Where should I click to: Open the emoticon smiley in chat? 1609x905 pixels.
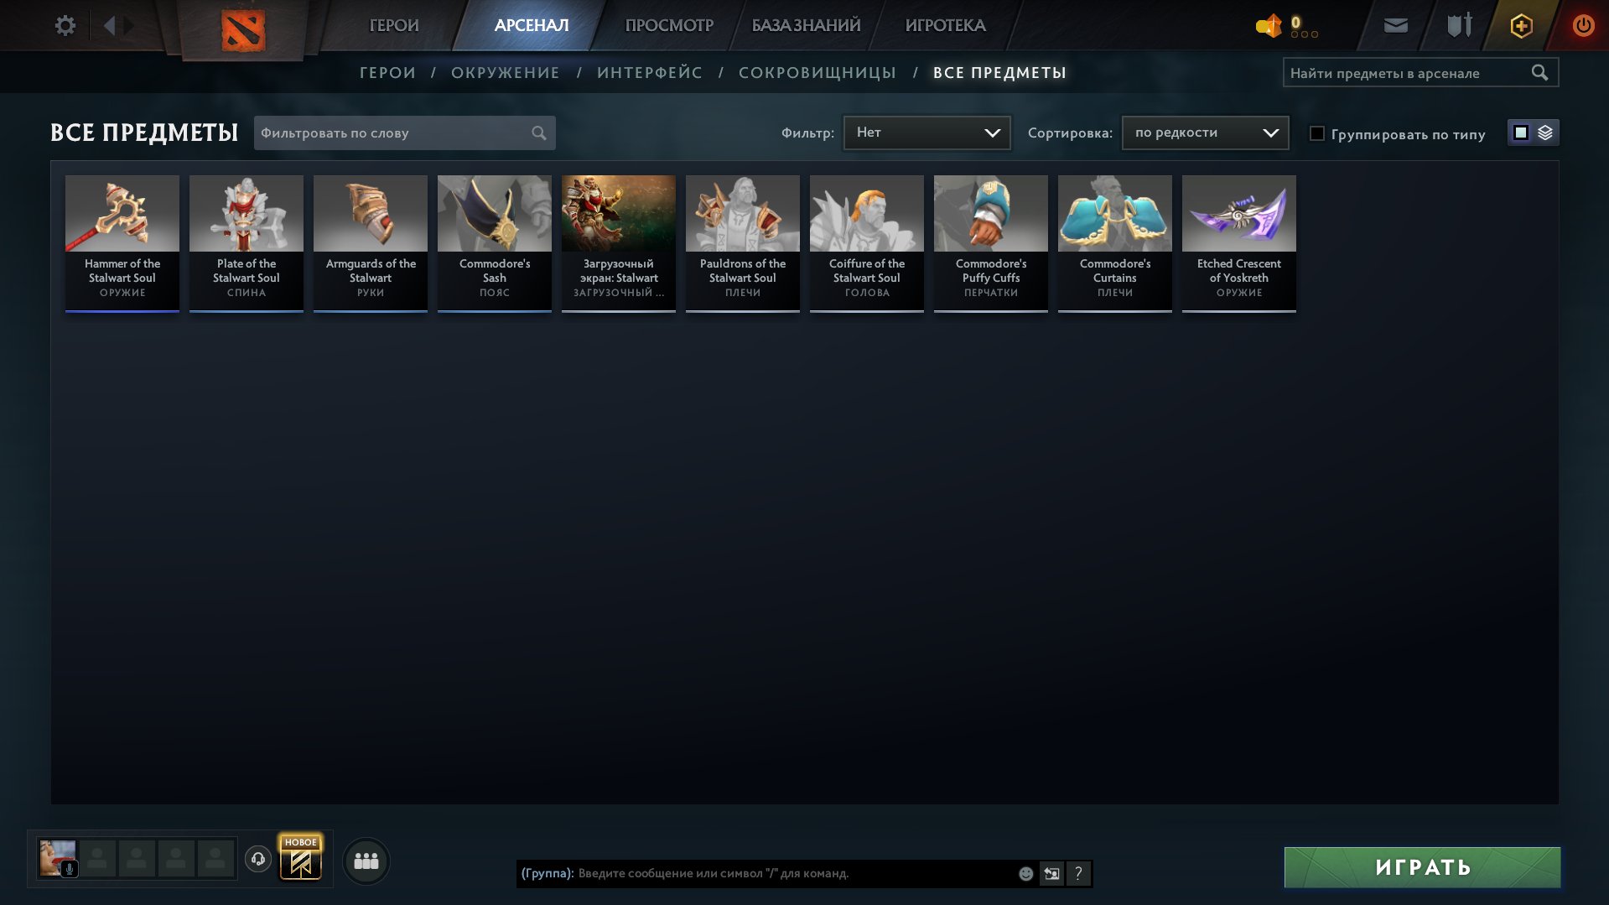point(1025,873)
